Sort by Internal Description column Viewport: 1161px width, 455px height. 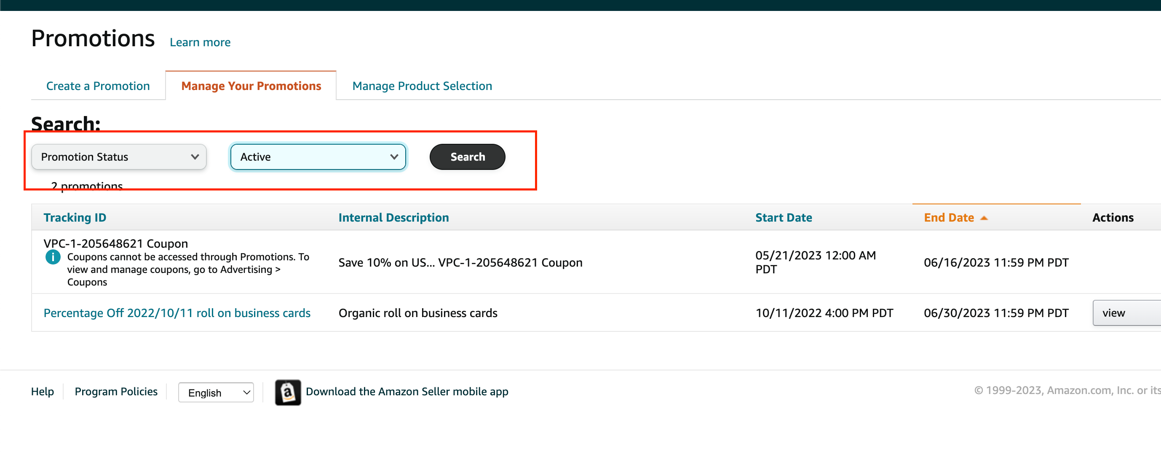tap(393, 217)
